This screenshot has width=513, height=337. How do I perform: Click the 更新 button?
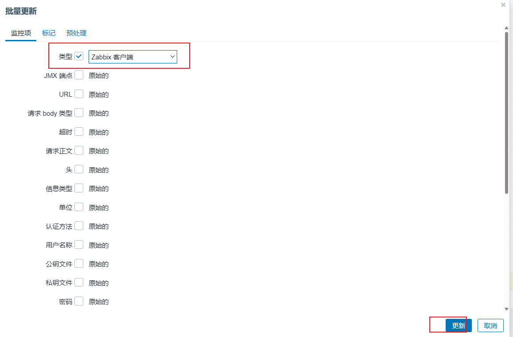459,325
